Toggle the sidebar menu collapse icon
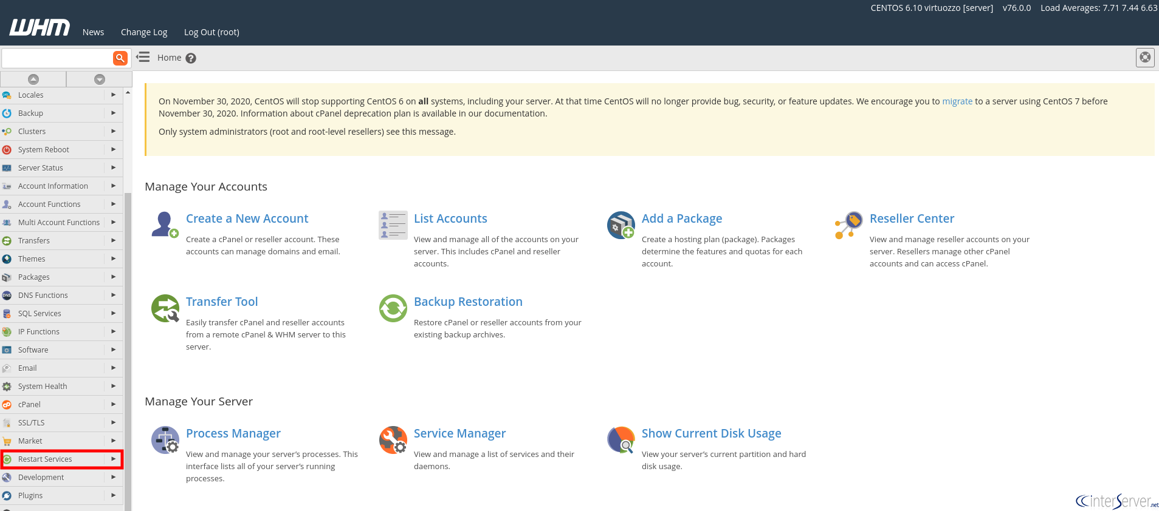Viewport: 1159px width, 511px height. 143,57
